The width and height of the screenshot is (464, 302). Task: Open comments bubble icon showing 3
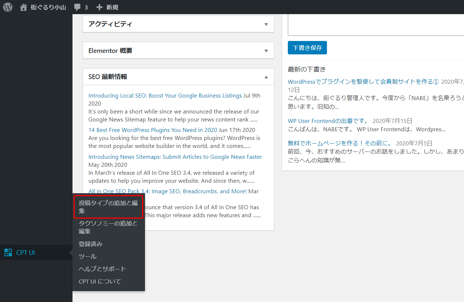[77, 7]
